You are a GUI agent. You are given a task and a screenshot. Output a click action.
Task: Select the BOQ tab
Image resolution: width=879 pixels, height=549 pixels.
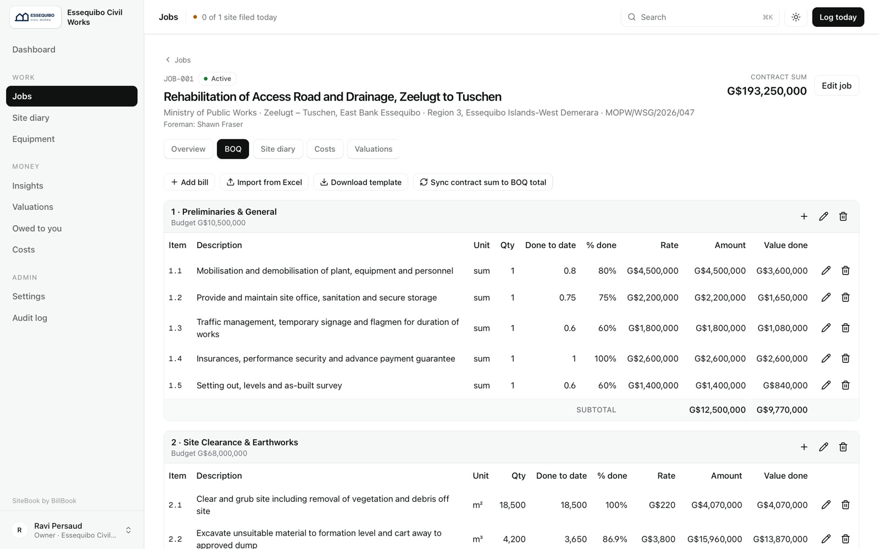click(233, 149)
